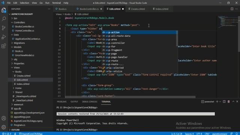
Task: Expand the Shared folder under Views
Action: [19, 92]
